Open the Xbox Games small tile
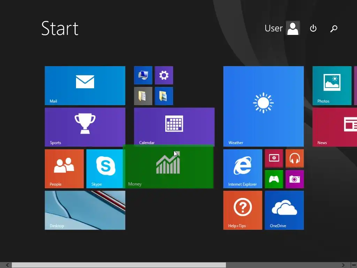Screen dimensions: 357x268 tap(274, 179)
